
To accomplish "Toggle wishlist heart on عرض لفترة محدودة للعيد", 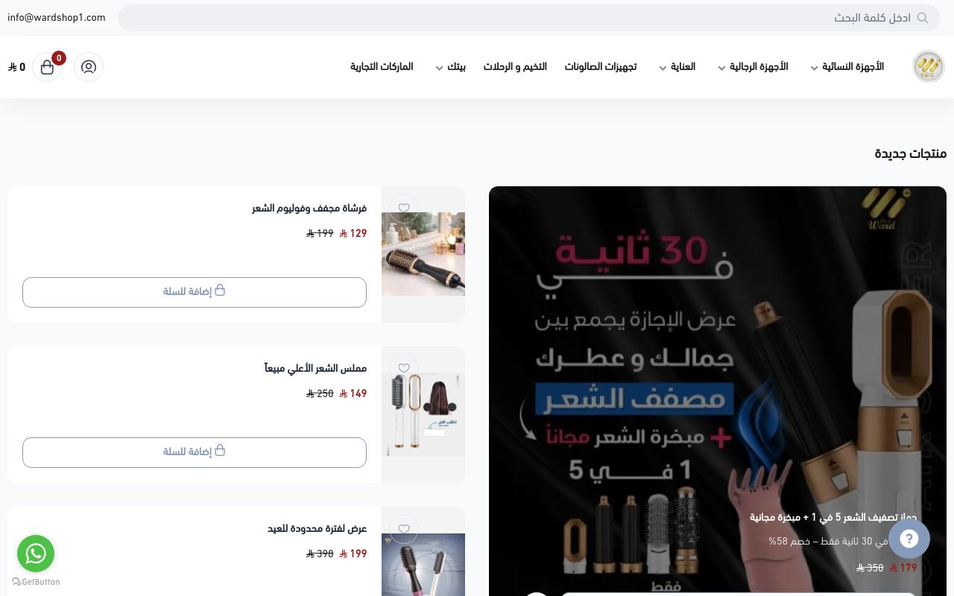I will pyautogui.click(x=404, y=529).
